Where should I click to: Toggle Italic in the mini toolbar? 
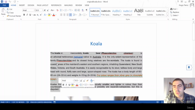[66, 85]
